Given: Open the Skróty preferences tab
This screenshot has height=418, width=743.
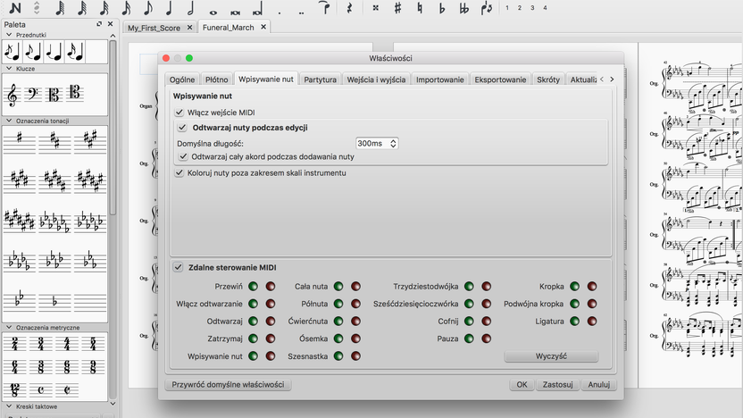Looking at the screenshot, I should [x=548, y=79].
